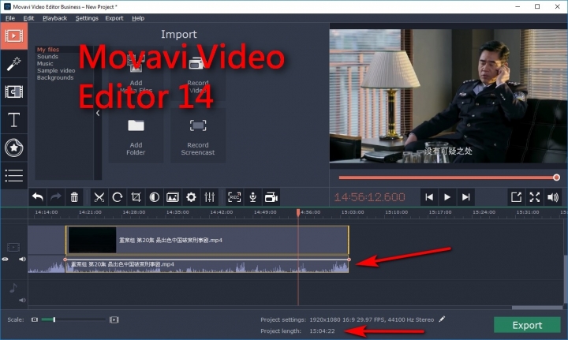Open Clip properties gear icon
The width and height of the screenshot is (568, 340).
point(191,197)
